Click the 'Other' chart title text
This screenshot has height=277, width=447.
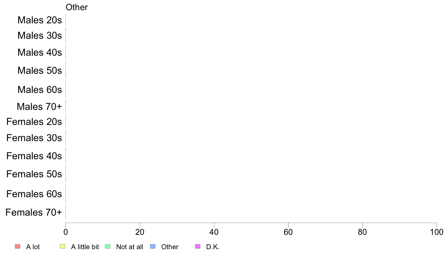(77, 7)
